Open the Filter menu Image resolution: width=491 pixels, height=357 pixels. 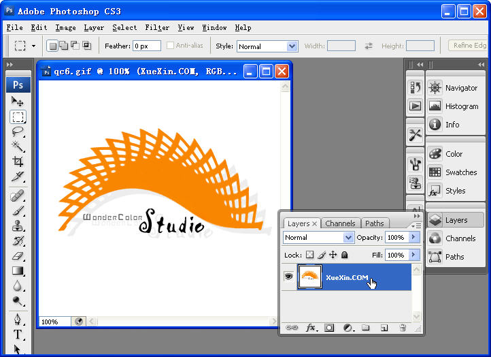[x=157, y=28]
